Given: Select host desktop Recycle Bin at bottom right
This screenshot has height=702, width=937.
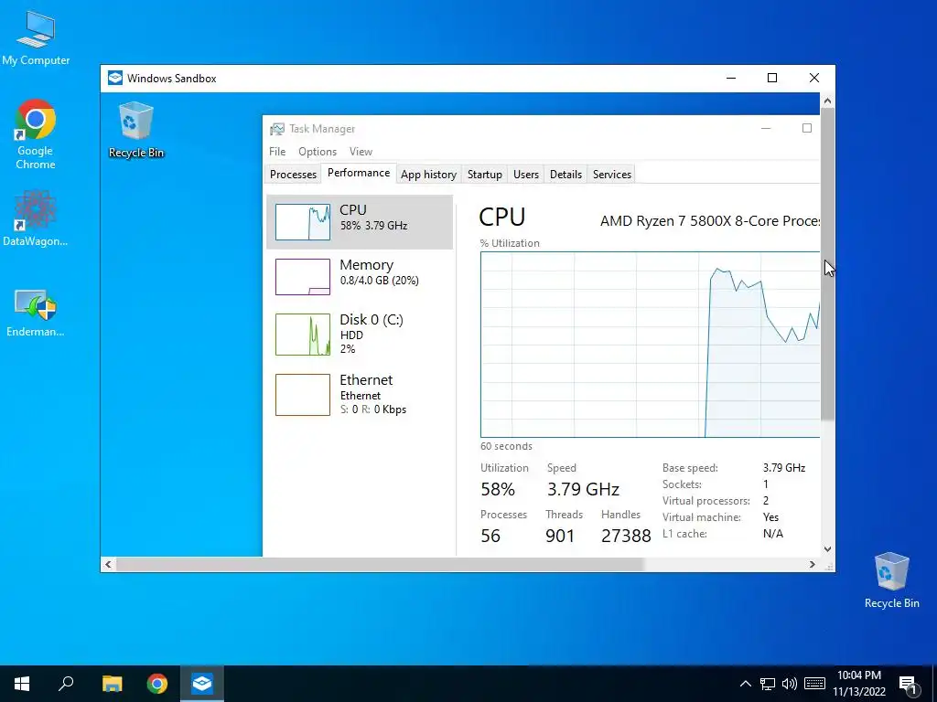Looking at the screenshot, I should click(x=891, y=580).
